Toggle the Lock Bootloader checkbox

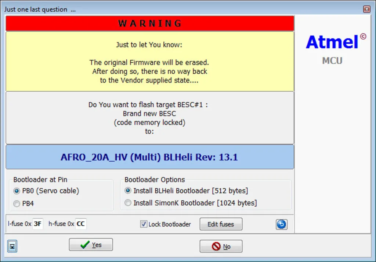(x=144, y=224)
